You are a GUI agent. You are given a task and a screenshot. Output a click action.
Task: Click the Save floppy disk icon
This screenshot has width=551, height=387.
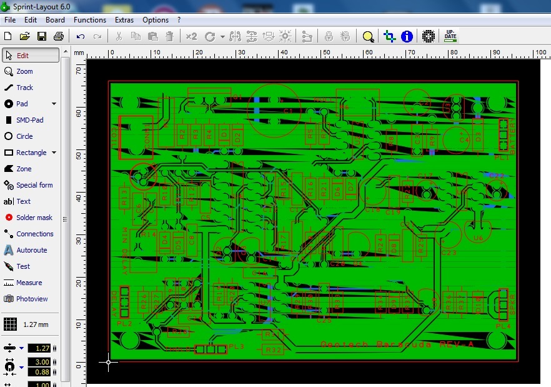pyautogui.click(x=42, y=36)
